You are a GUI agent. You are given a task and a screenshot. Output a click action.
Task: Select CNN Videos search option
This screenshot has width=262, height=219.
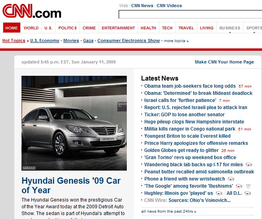click(x=169, y=6)
